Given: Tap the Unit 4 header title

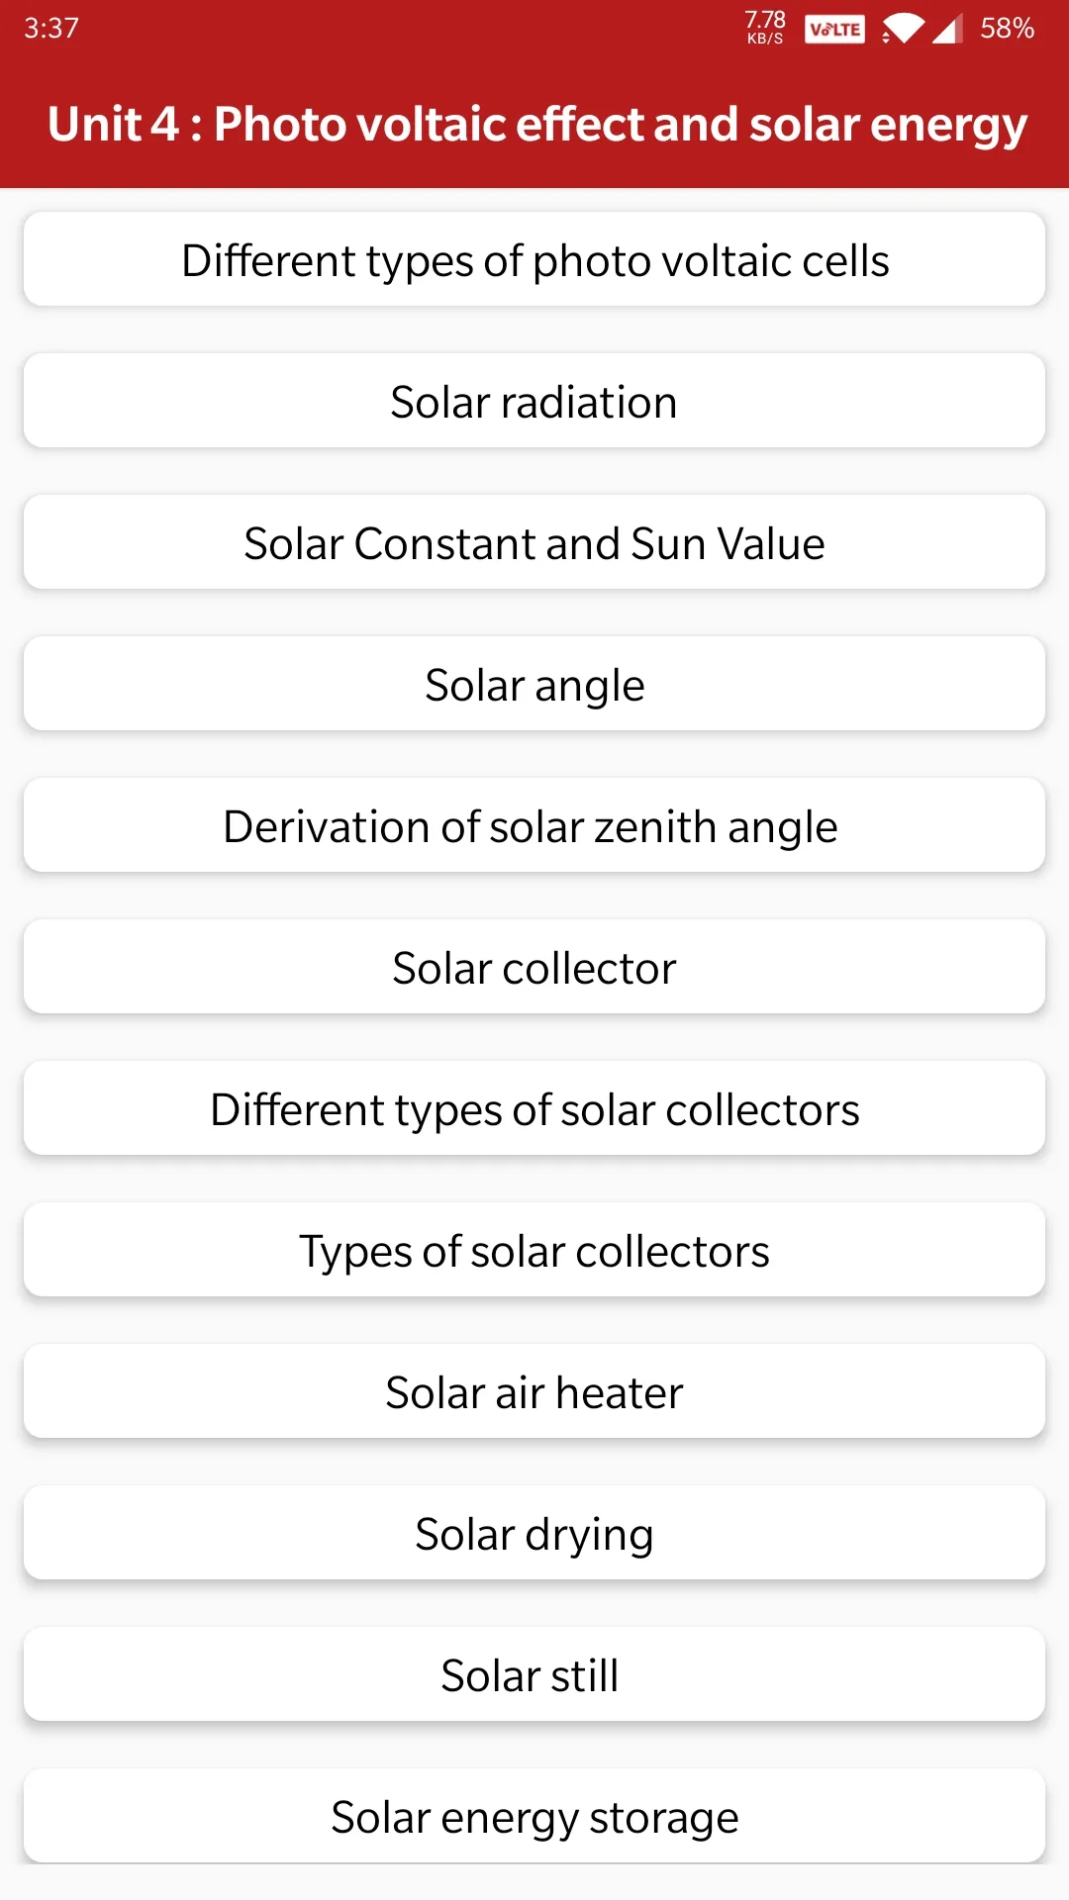Looking at the screenshot, I should click(537, 125).
